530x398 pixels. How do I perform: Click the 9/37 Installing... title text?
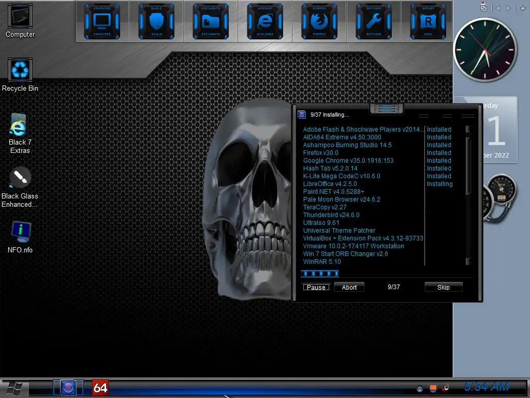329,115
